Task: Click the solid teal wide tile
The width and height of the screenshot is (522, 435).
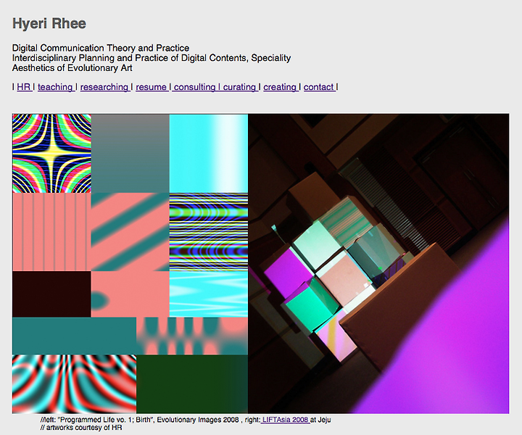Action: click(x=74, y=336)
